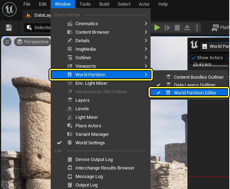Open the Message Log entry
This screenshot has height=189, width=230.
coord(101,177)
